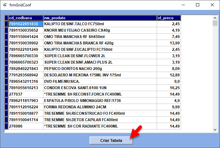Click product CONDOR ESCOVA SANIT.6100 1UN
This screenshot has width=220, height=148.
(x=100, y=88)
